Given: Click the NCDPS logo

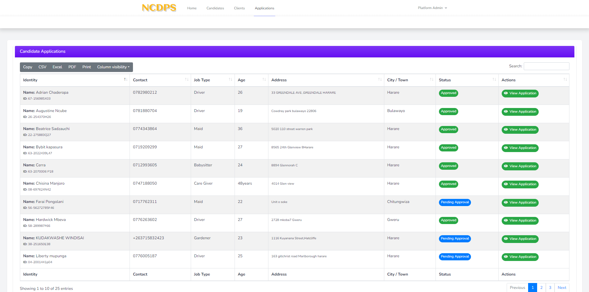Looking at the screenshot, I should pos(159,8).
